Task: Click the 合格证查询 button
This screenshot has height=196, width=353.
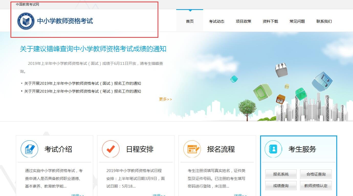Action: [316, 174]
